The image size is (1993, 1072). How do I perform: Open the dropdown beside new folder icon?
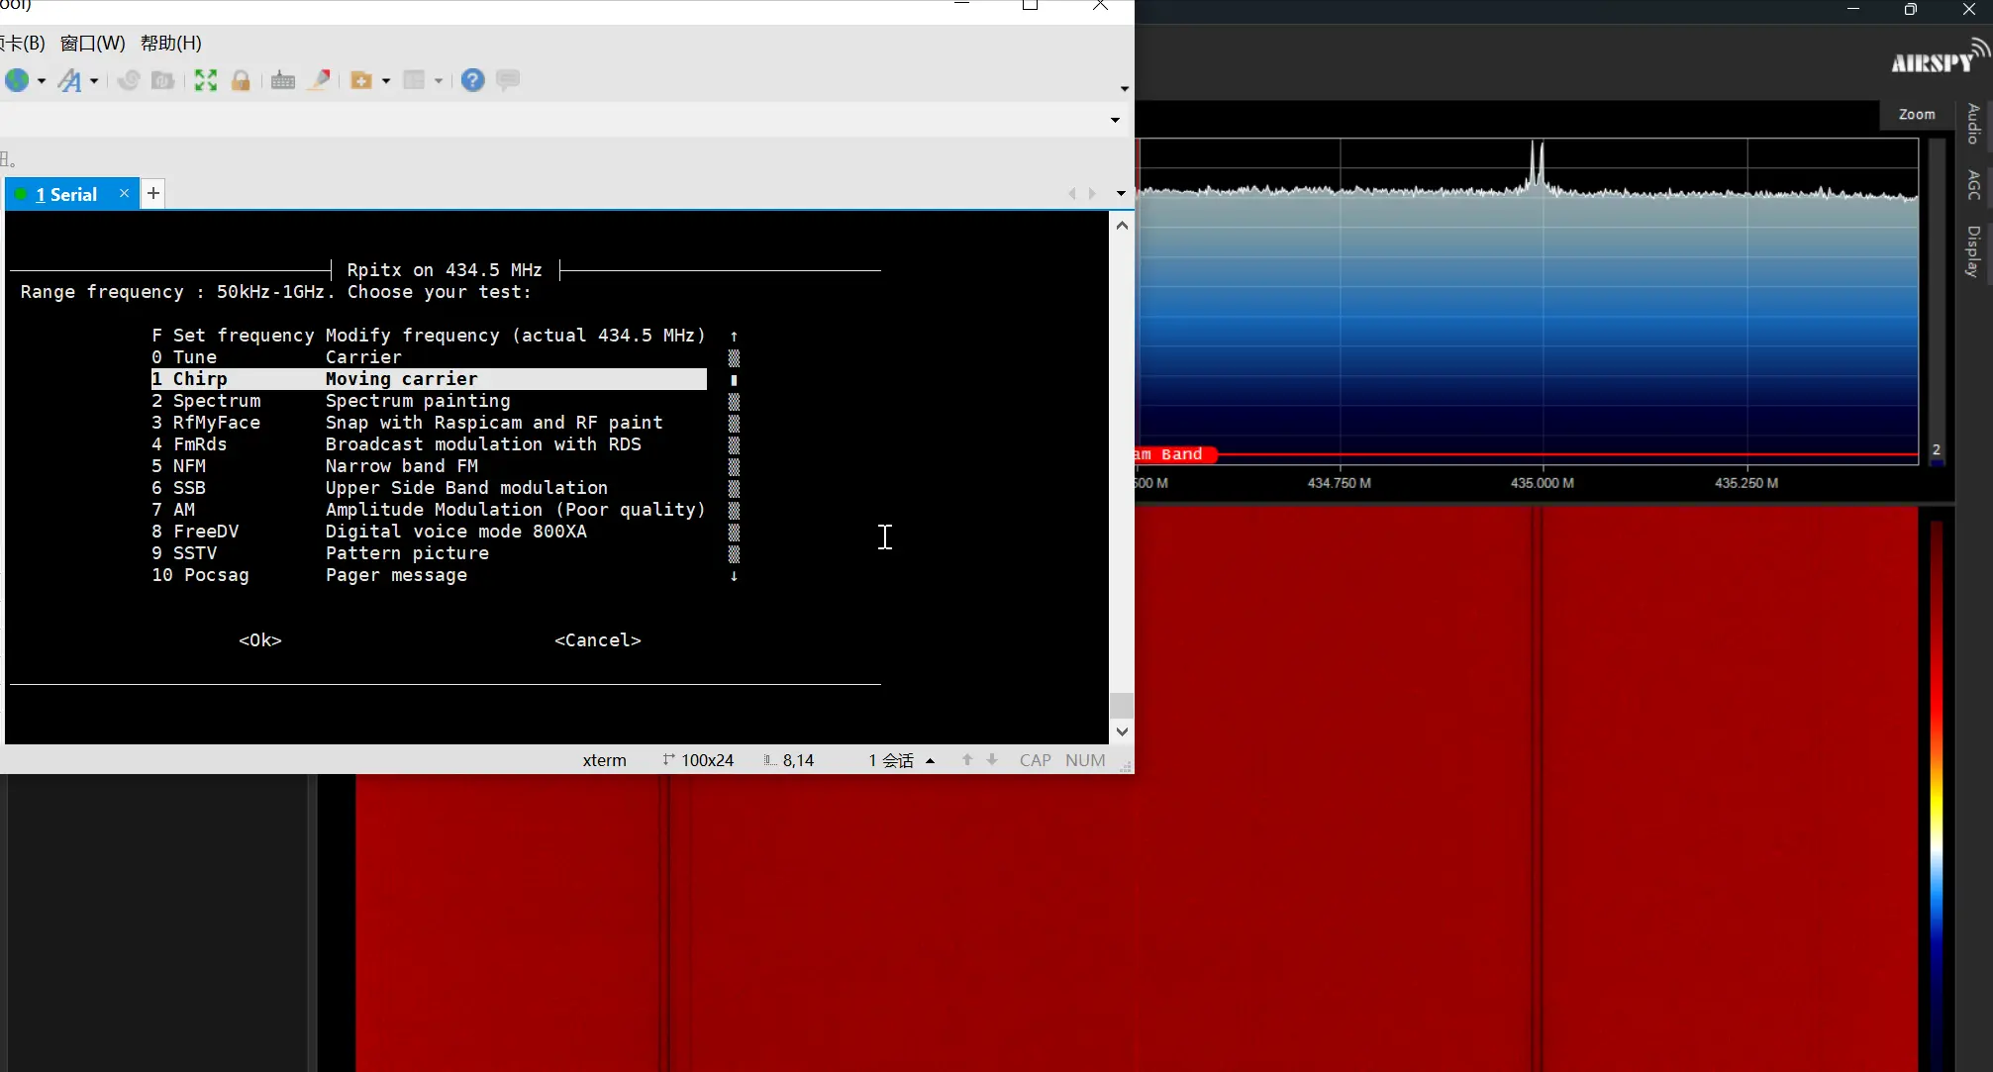click(386, 81)
